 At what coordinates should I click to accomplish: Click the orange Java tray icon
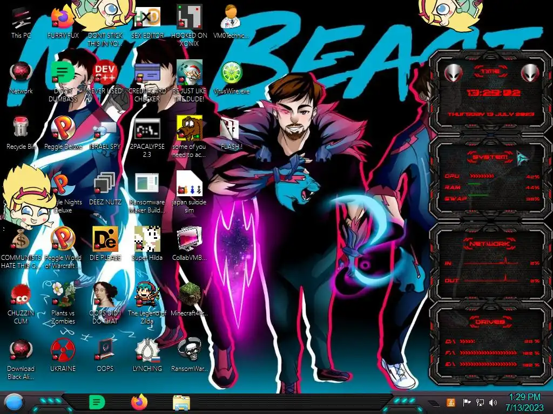point(451,402)
